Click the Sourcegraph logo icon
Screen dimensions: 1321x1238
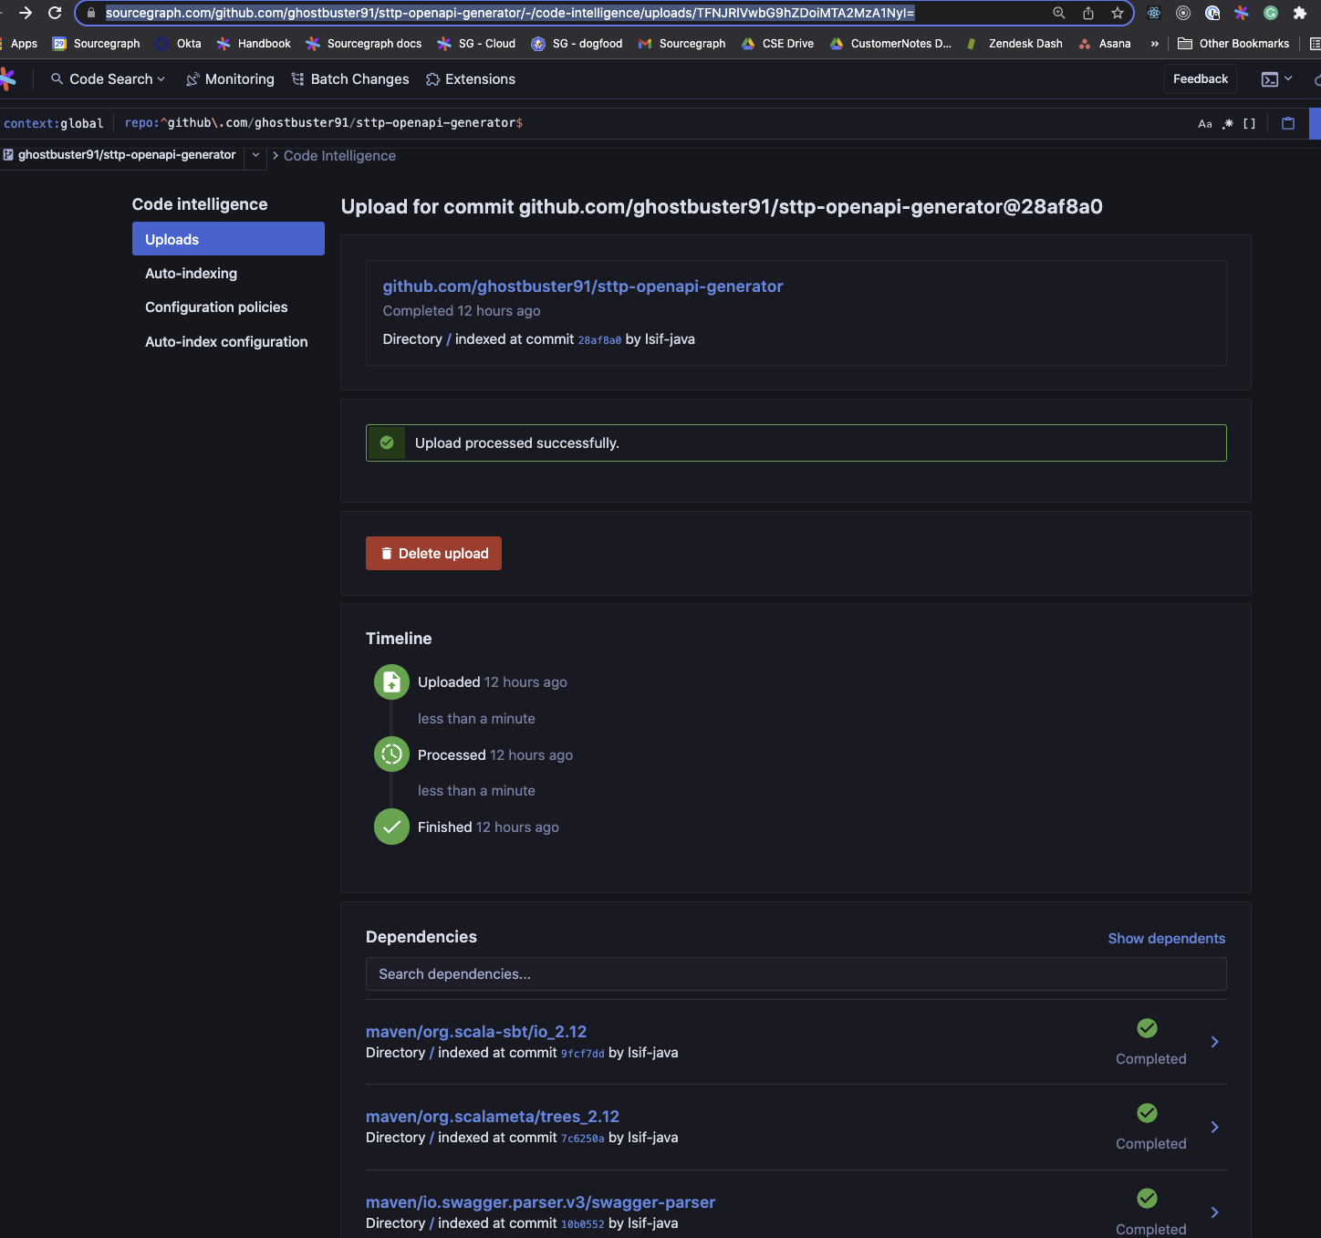[7, 79]
